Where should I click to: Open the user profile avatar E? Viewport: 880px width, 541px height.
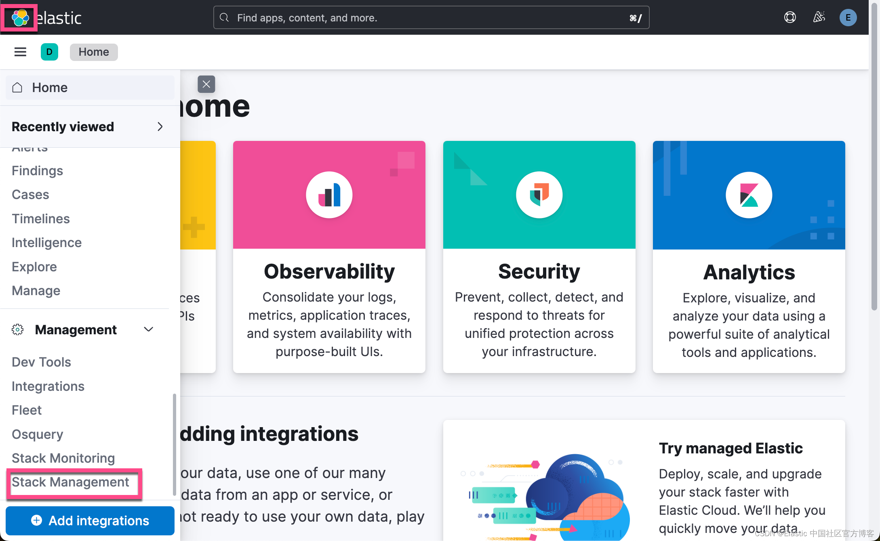pos(848,17)
